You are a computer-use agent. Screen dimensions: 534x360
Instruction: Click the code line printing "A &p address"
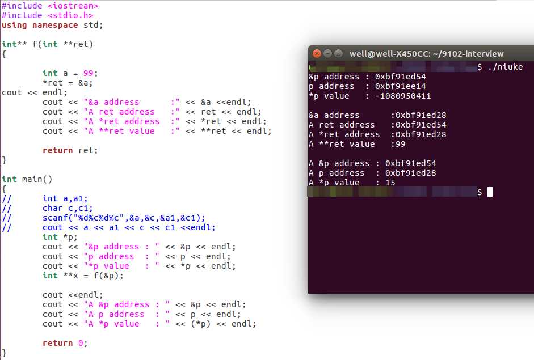[x=144, y=304]
